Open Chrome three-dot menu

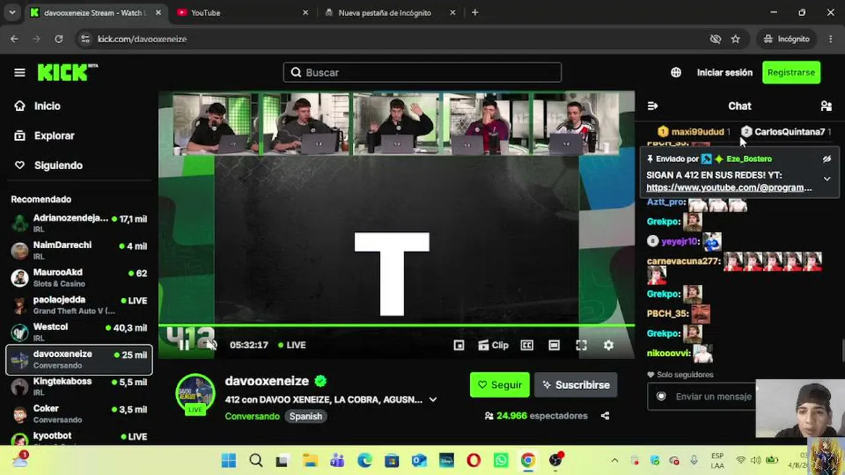[830, 39]
